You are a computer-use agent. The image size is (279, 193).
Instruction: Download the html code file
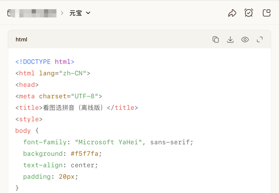tap(230, 39)
